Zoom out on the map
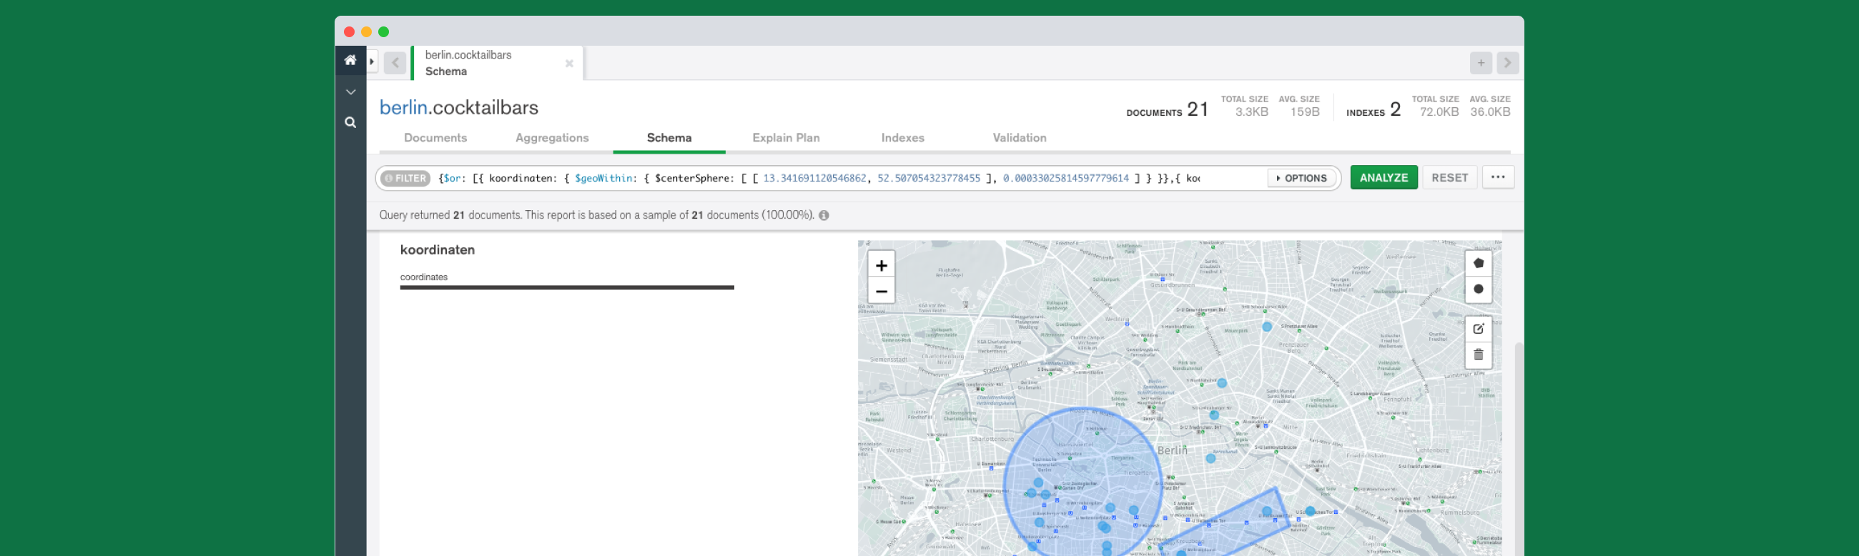 (x=881, y=292)
